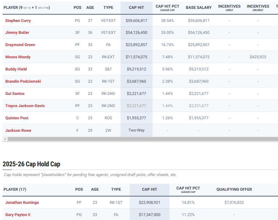
Task: Open Stephen Curry's player link
Action: click(x=18, y=20)
